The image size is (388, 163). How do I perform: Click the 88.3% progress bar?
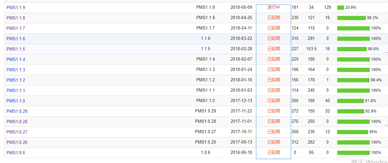(352, 18)
